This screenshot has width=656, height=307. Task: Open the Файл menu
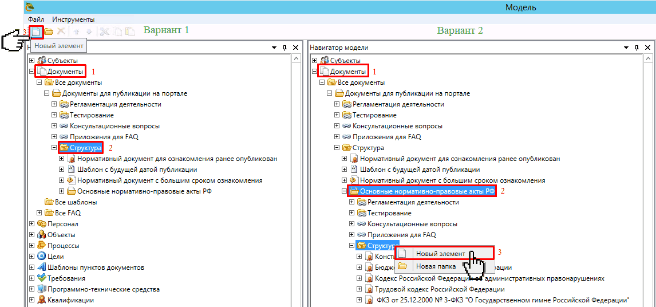tap(35, 19)
